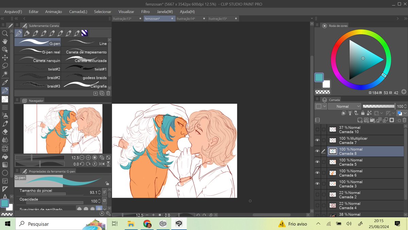Zoom out in the Navigator panel
This screenshot has width=408, height=230.
82,158
